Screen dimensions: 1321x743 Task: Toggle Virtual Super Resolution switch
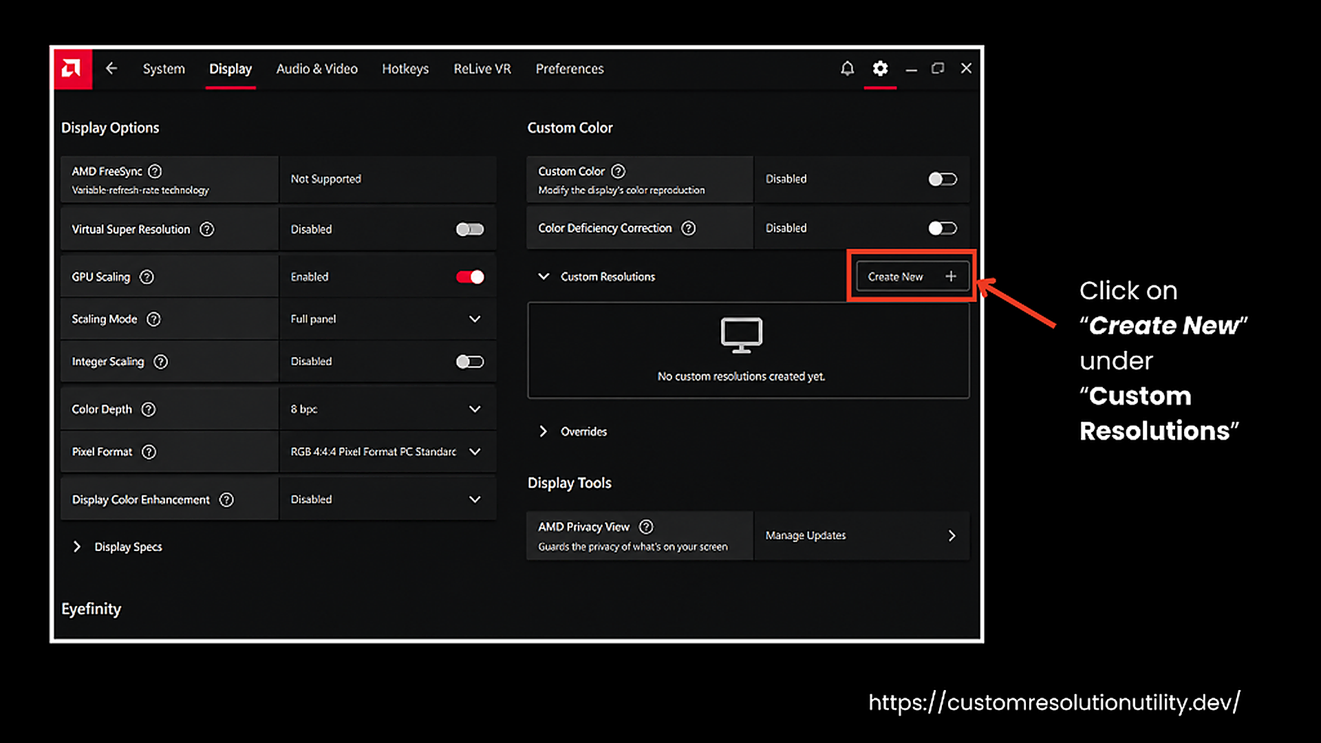470,229
